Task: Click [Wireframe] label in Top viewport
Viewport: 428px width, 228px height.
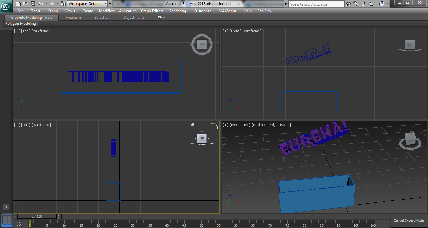Action: pyautogui.click(x=41, y=31)
